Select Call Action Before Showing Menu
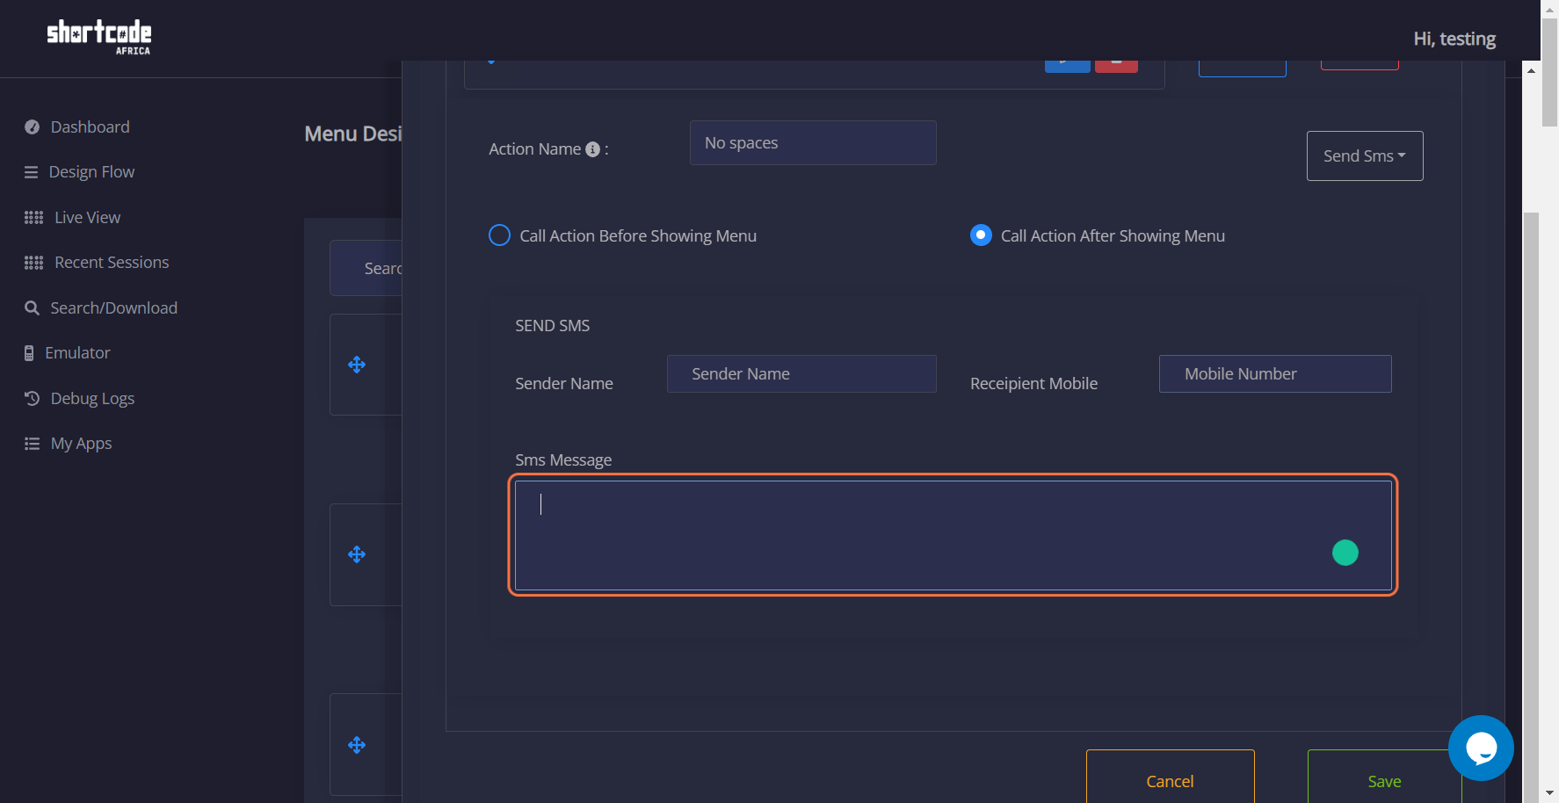1559x803 pixels. [x=499, y=235]
